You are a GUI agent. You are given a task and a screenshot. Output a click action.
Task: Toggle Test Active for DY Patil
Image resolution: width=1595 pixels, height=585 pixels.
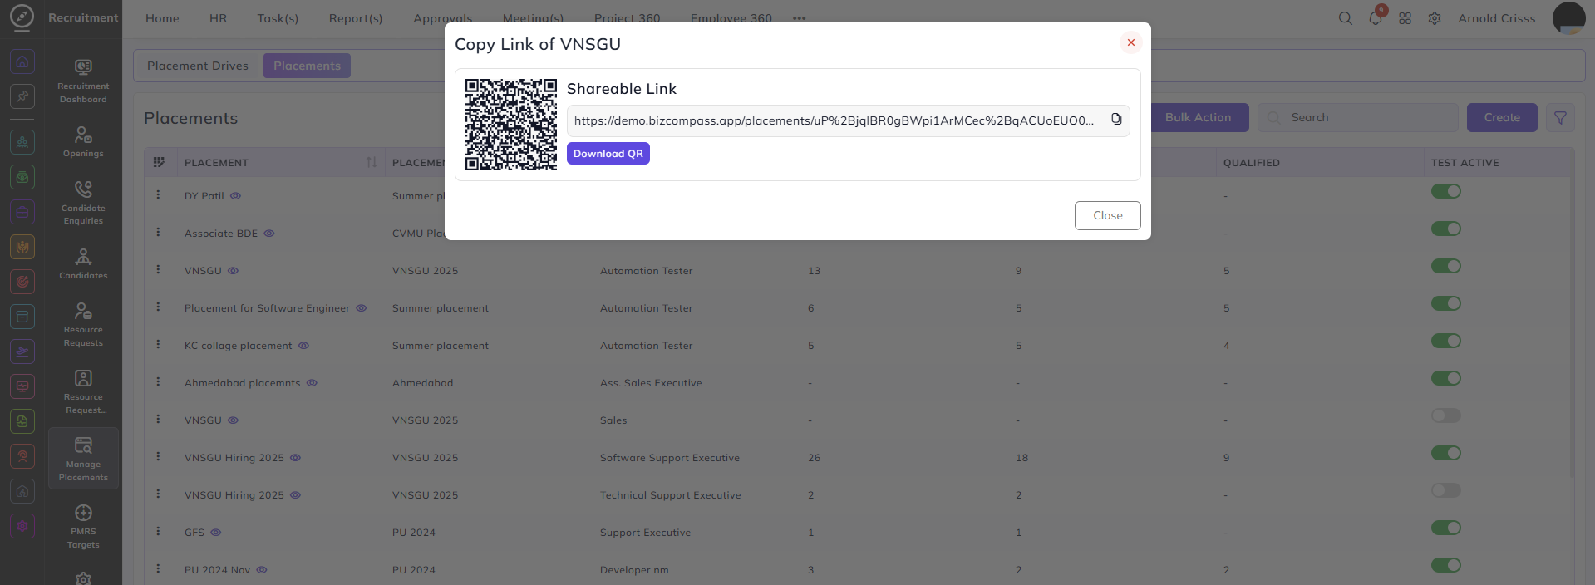click(1445, 191)
